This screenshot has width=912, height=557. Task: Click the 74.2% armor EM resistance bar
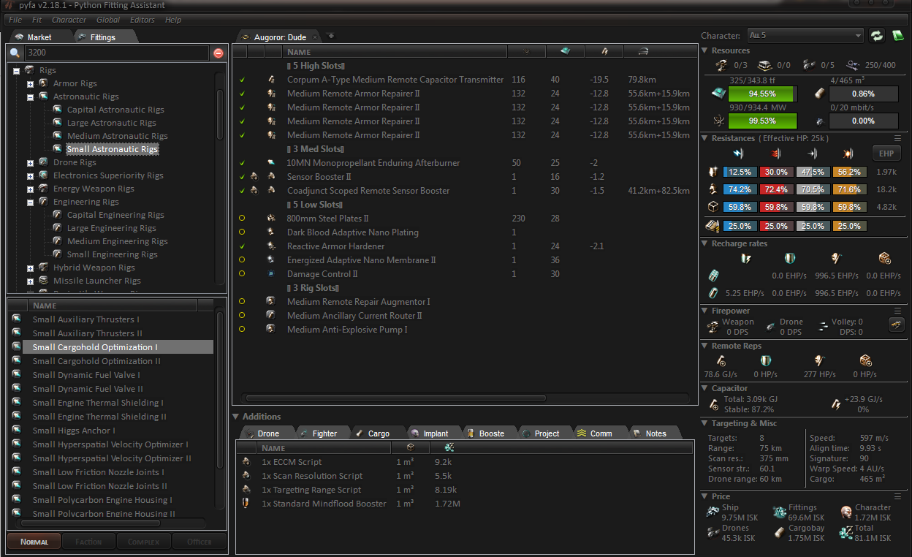coord(740,190)
